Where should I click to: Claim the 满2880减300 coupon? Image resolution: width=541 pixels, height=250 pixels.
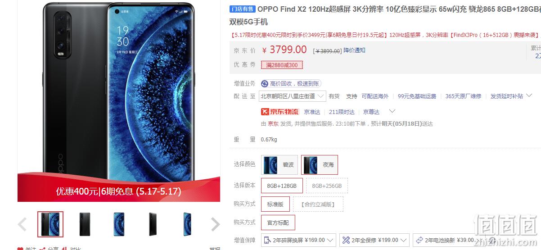coord(282,65)
